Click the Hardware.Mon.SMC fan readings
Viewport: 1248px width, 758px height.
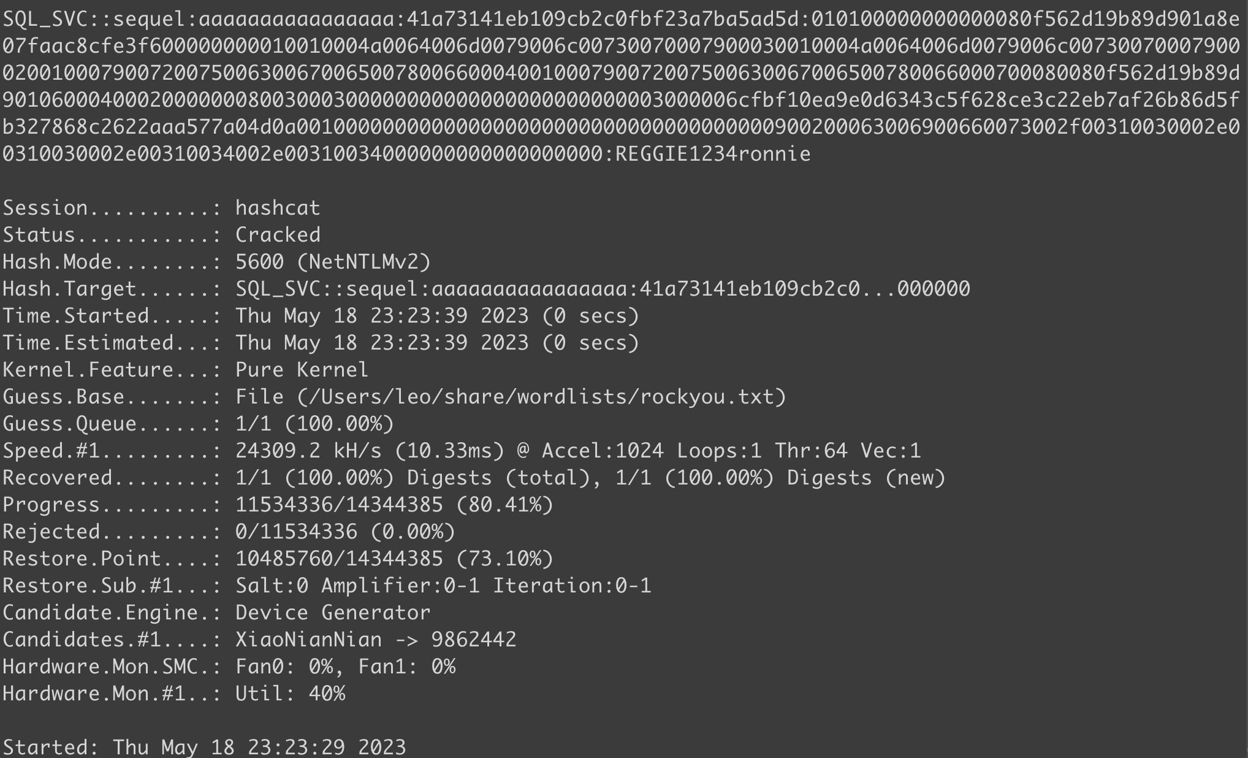(345, 666)
